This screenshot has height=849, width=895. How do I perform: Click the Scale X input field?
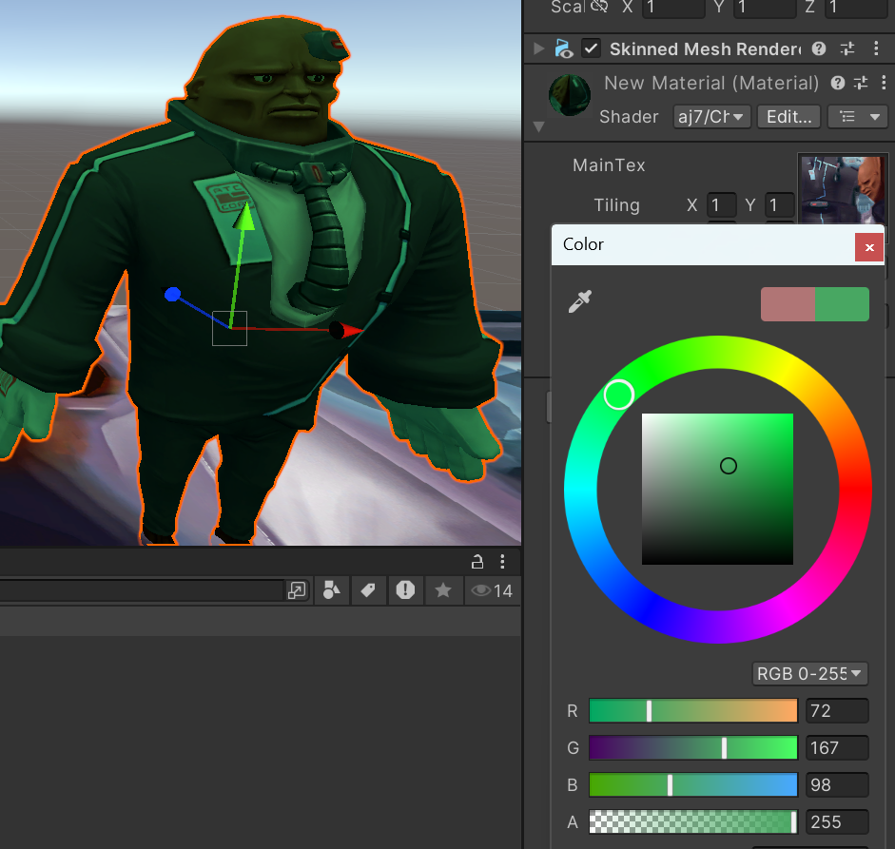[x=673, y=8]
